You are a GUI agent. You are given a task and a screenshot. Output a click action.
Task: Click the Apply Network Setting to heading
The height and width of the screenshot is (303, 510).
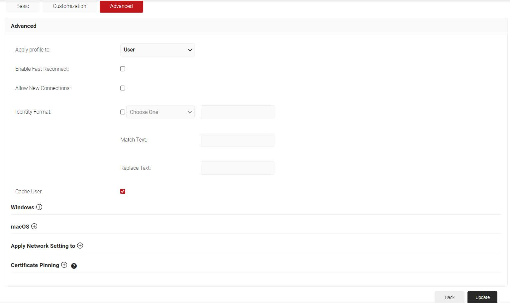[x=43, y=246]
